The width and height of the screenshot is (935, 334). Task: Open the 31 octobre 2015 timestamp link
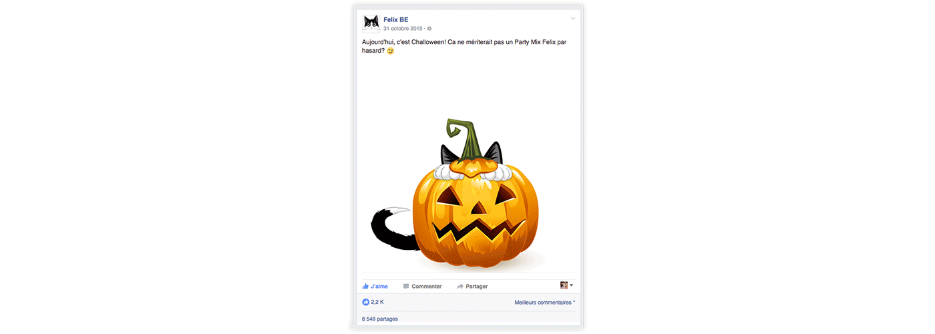(403, 29)
